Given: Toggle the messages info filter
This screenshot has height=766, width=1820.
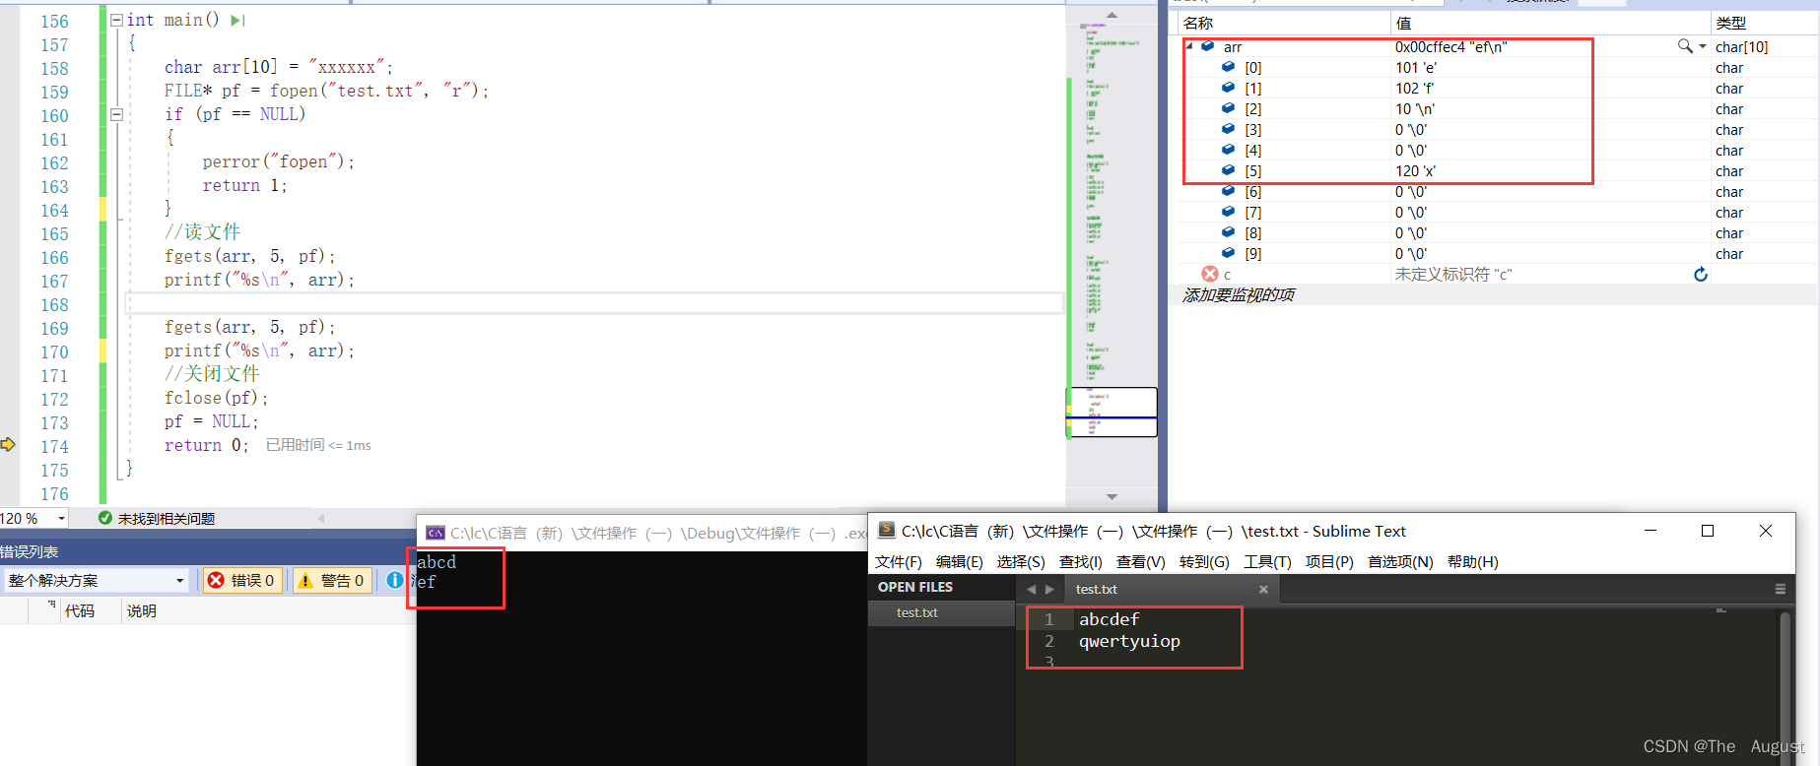Looking at the screenshot, I should point(395,580).
